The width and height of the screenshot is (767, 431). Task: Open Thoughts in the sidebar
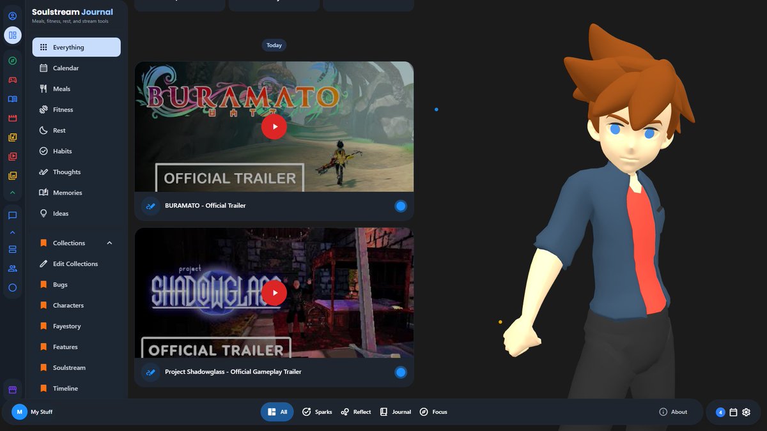[x=77, y=172]
